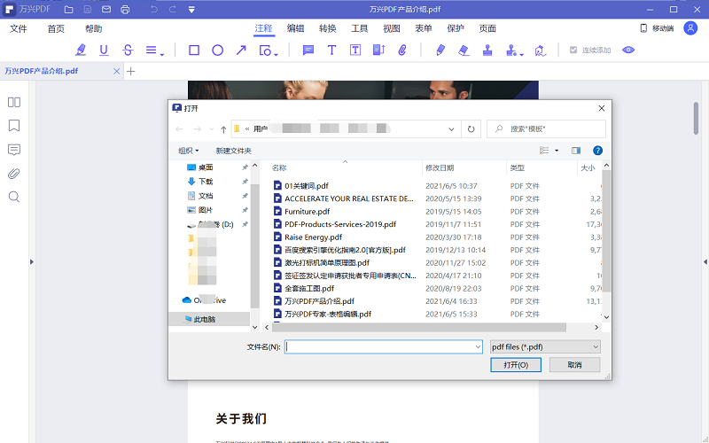Click the print icon in title bar
Screen dimensions: 709x443
(125, 9)
